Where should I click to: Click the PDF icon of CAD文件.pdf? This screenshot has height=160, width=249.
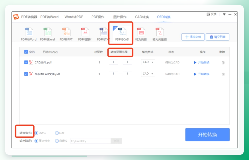pos(31,62)
